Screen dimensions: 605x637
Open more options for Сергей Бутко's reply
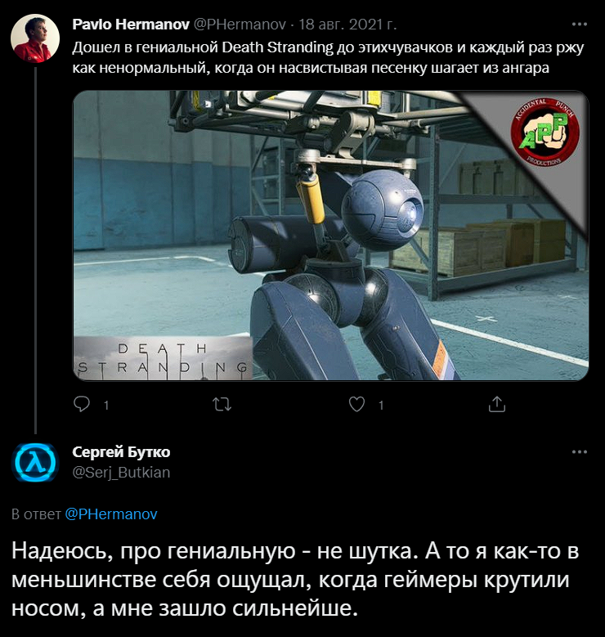coord(580,451)
